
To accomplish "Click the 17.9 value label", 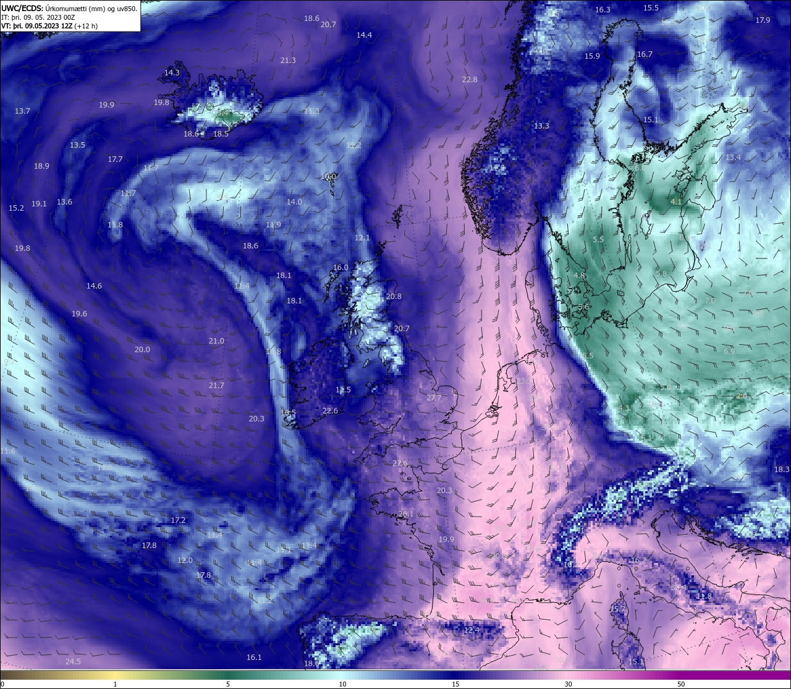I will (x=763, y=20).
